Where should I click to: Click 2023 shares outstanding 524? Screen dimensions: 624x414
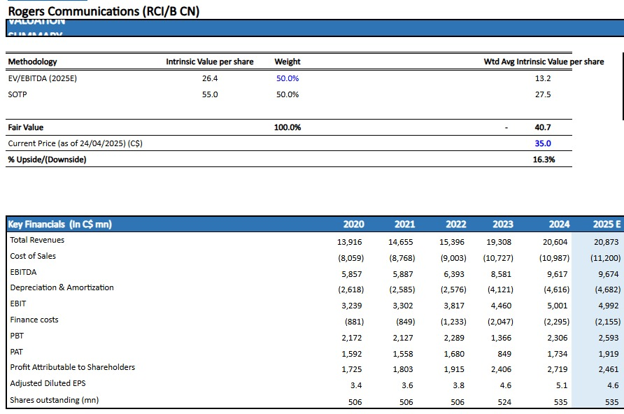coord(504,402)
